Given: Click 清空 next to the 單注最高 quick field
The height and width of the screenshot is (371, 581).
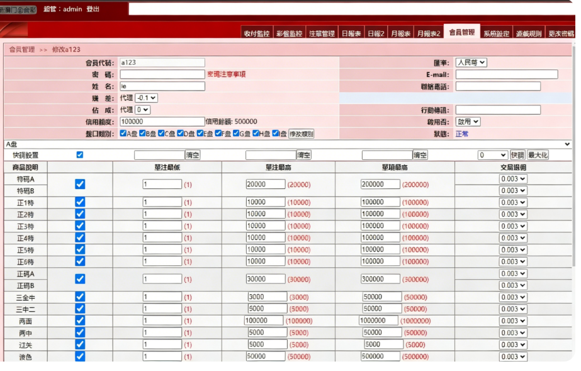Looking at the screenshot, I should point(304,155).
